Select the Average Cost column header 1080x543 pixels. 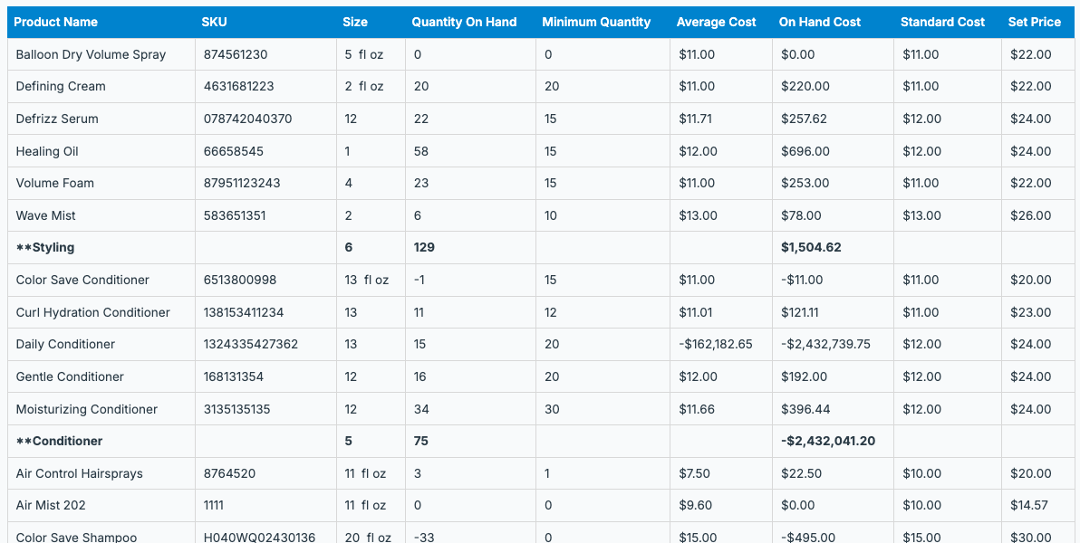coord(716,22)
